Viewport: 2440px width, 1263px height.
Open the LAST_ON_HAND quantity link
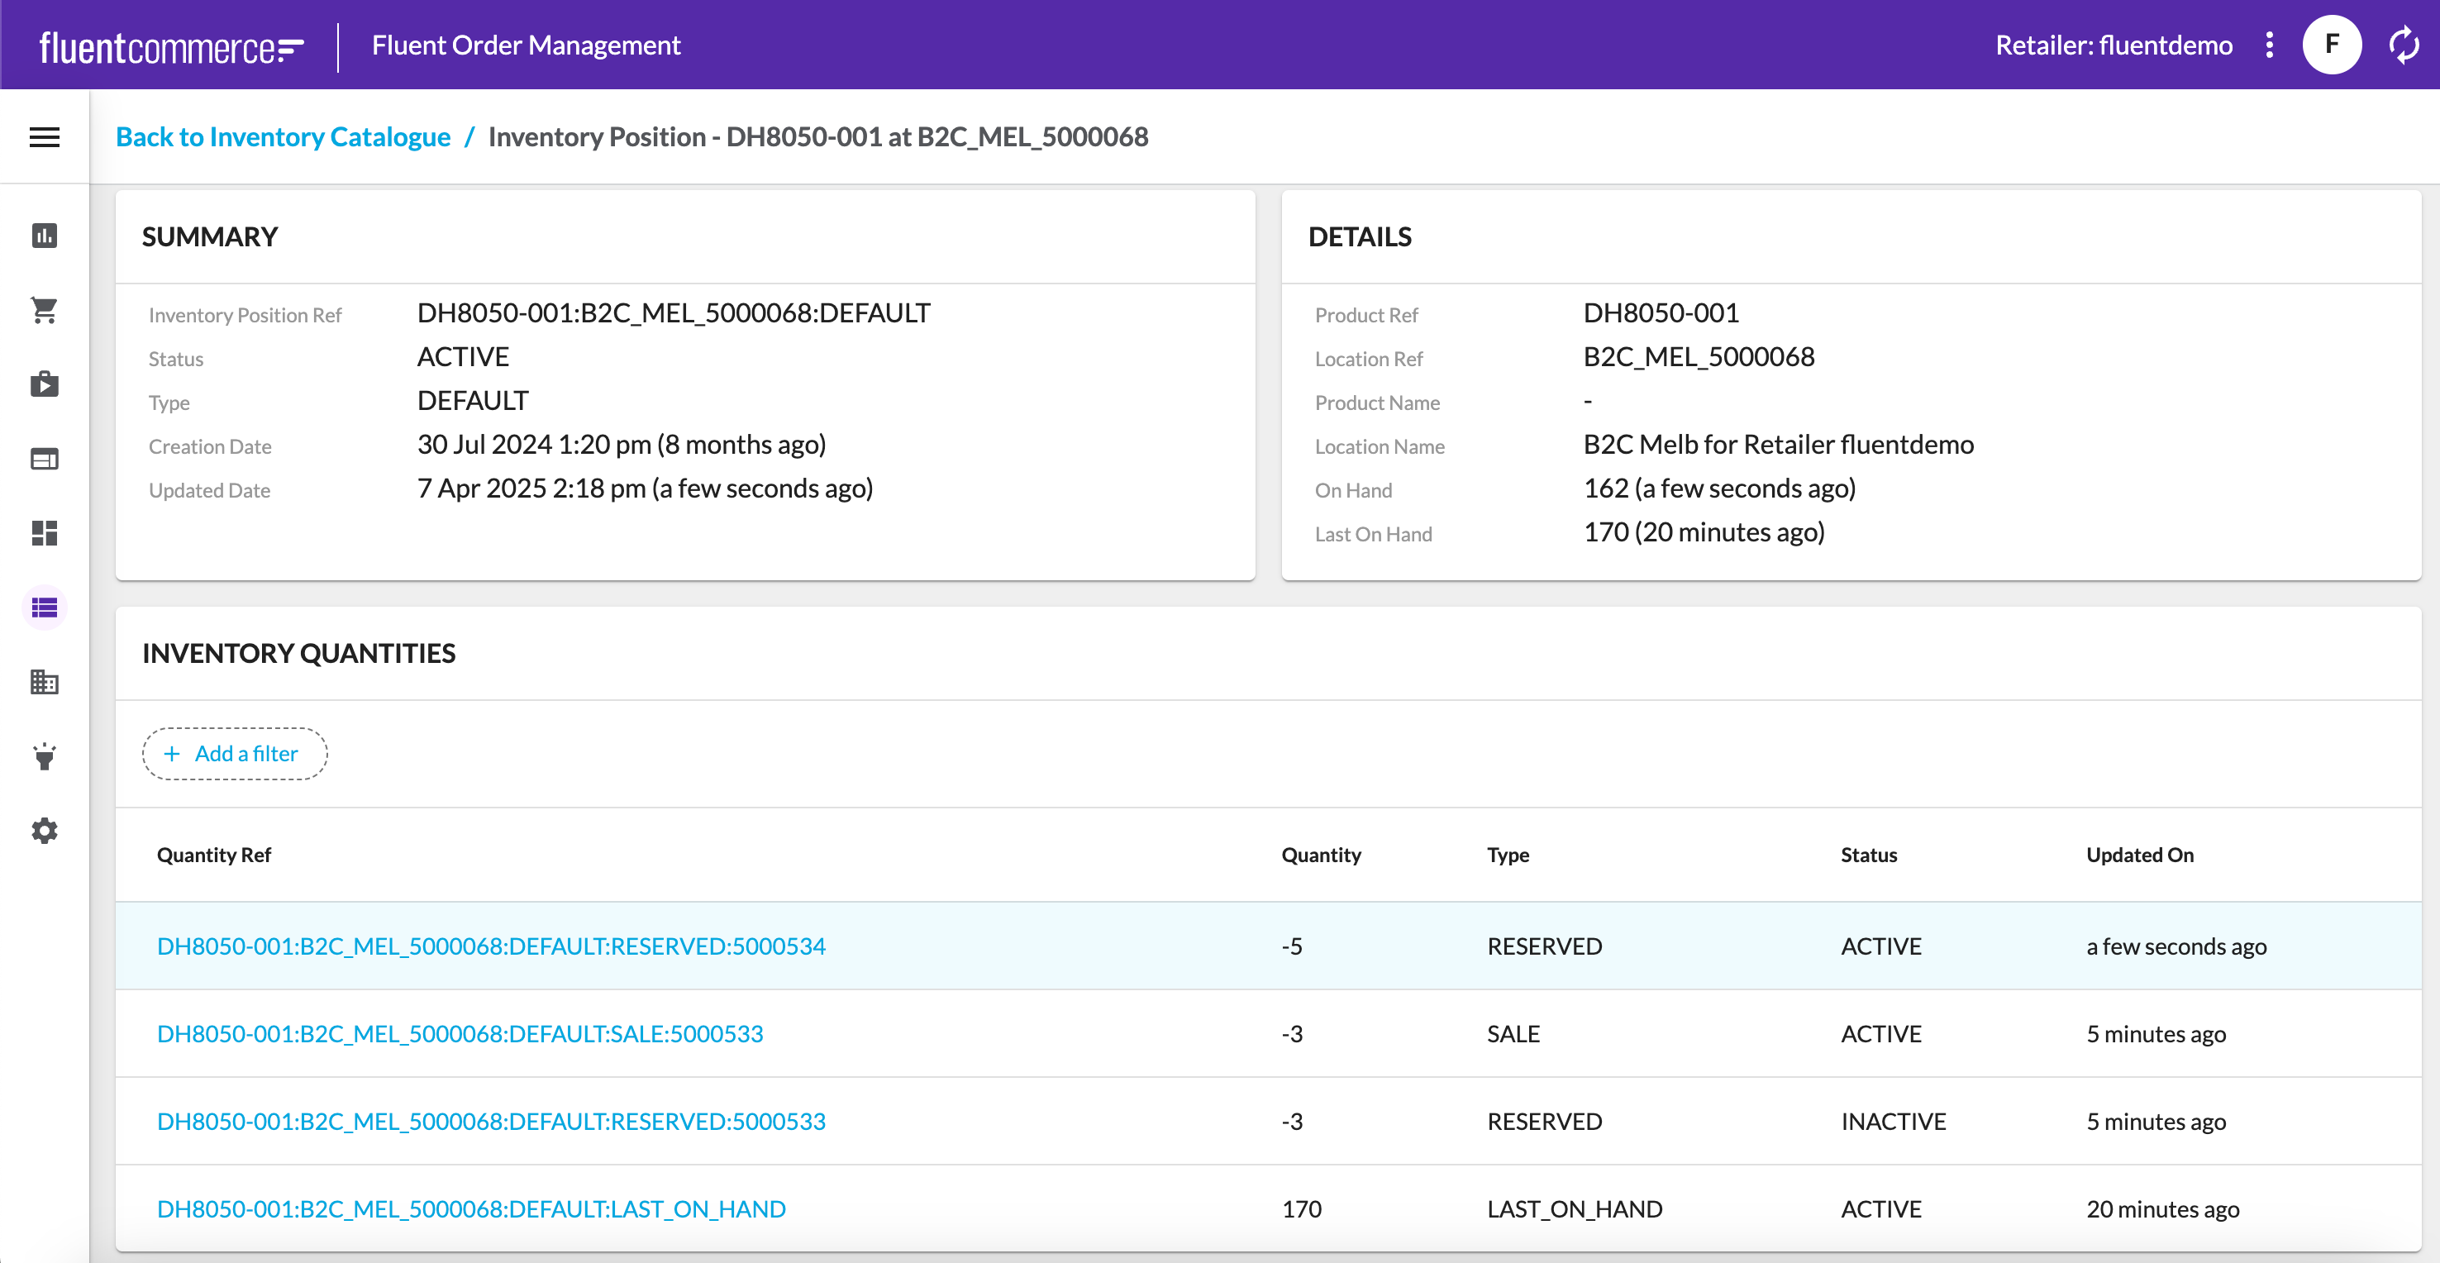point(471,1208)
